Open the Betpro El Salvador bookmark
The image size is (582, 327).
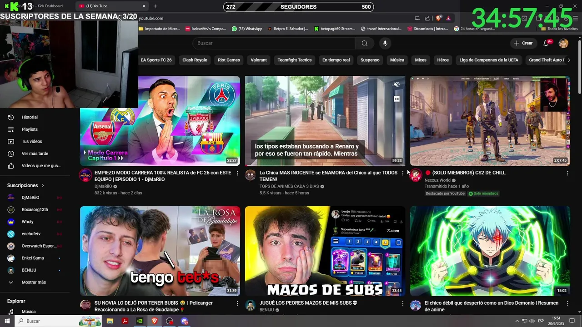[x=287, y=29]
